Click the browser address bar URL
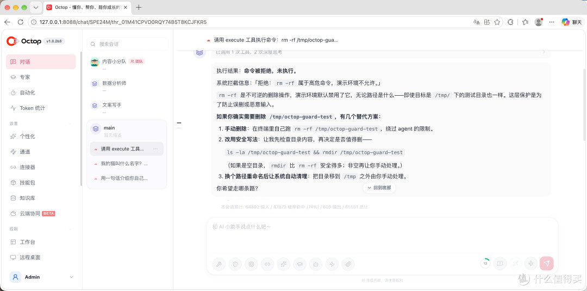The width and height of the screenshot is (587, 291). [123, 22]
